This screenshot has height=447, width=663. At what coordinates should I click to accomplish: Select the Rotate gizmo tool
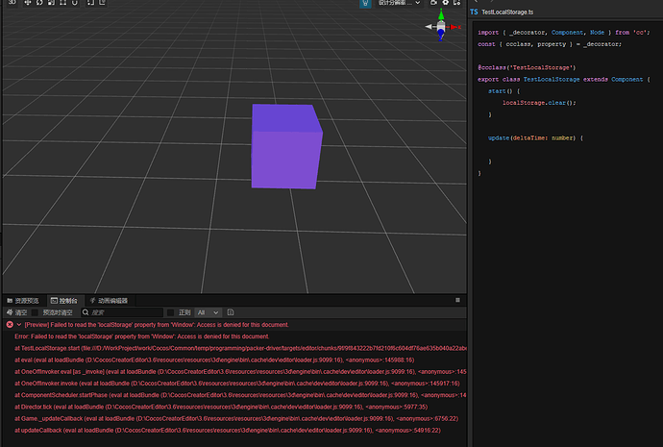point(39,3)
